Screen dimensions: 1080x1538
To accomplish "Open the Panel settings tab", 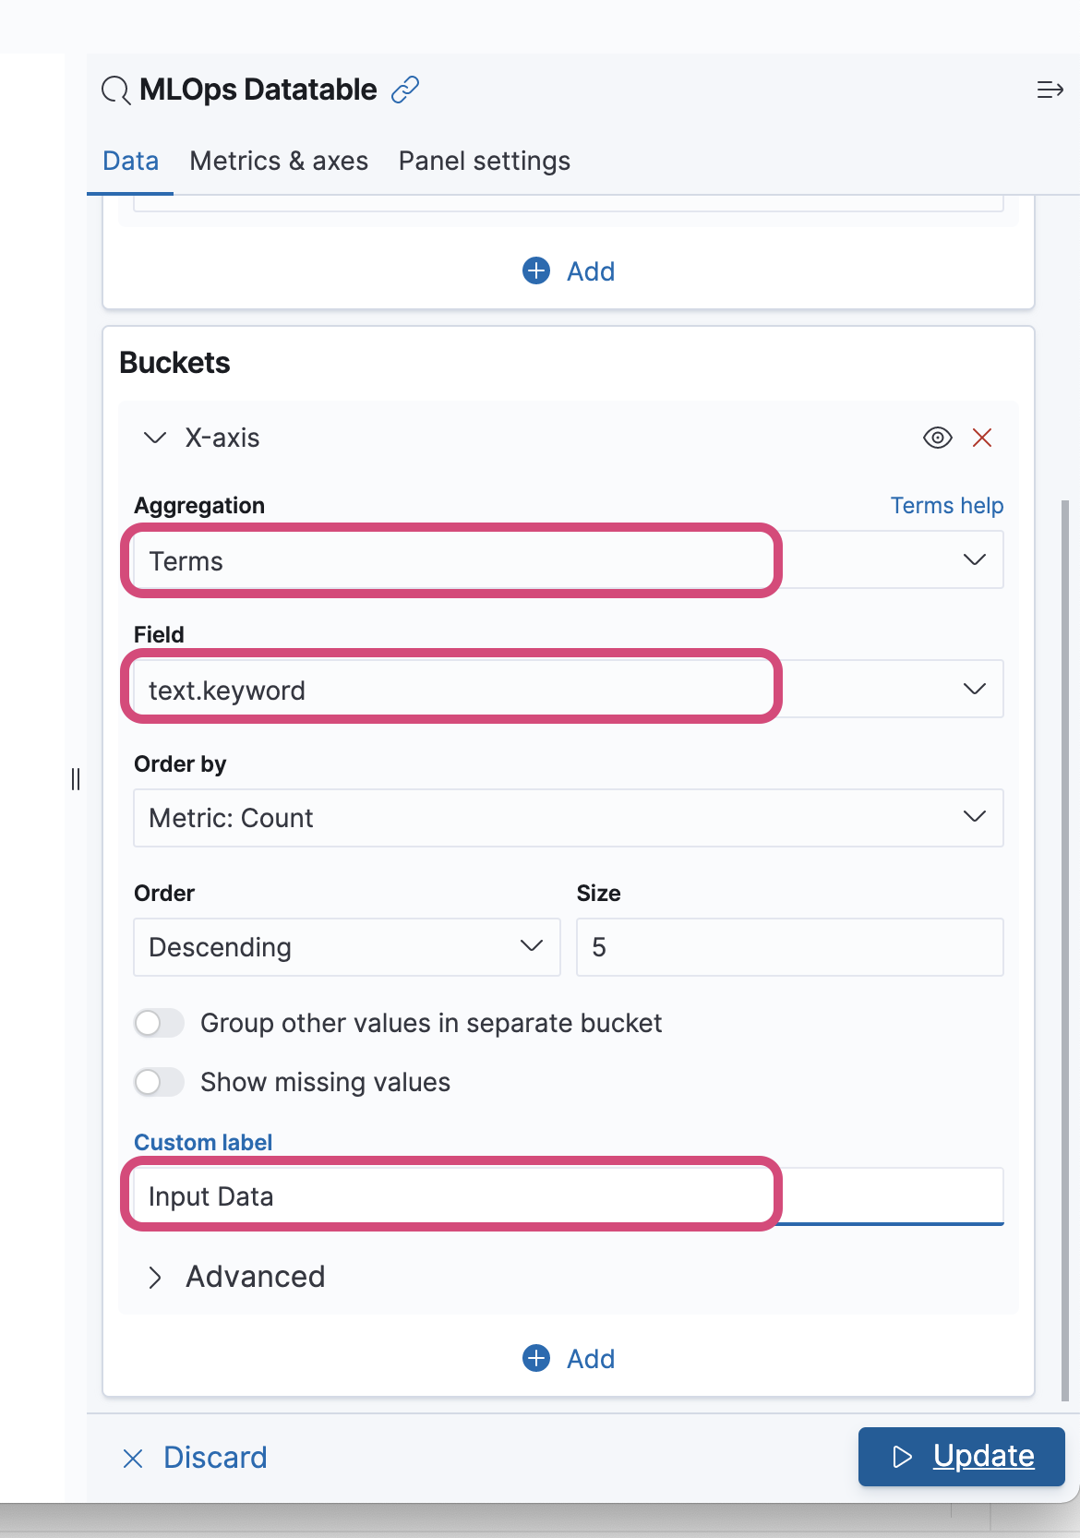I will pyautogui.click(x=484, y=162).
